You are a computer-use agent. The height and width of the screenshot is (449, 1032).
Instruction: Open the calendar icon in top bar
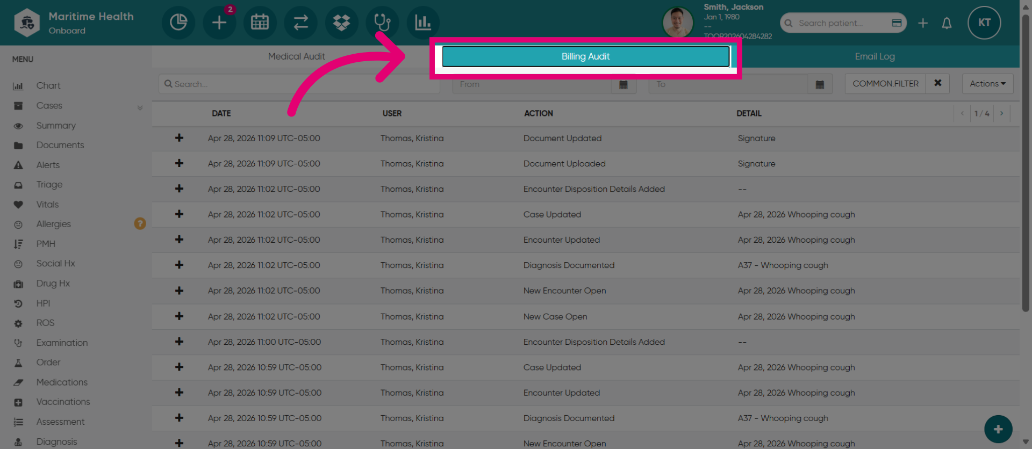click(x=260, y=23)
